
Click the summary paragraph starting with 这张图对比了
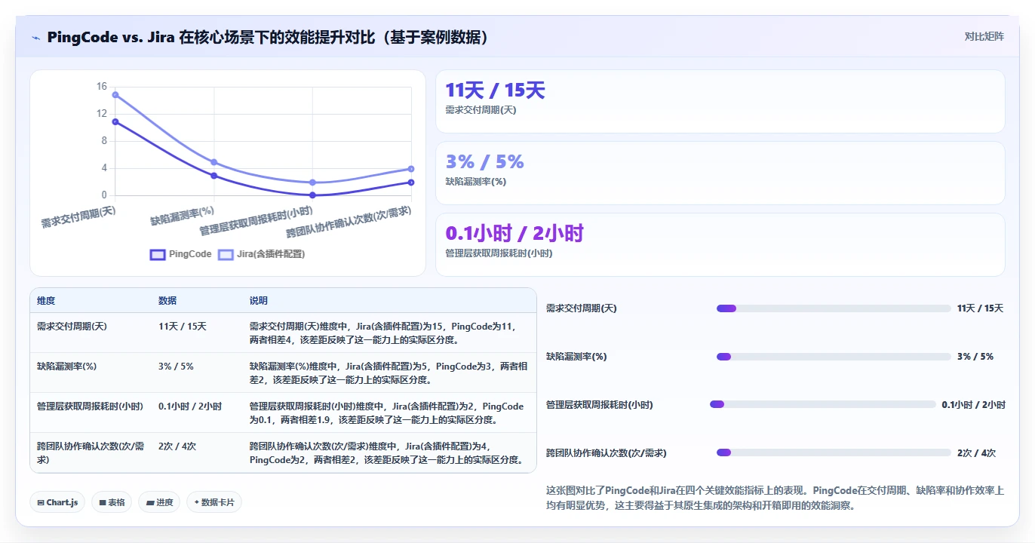(x=775, y=499)
